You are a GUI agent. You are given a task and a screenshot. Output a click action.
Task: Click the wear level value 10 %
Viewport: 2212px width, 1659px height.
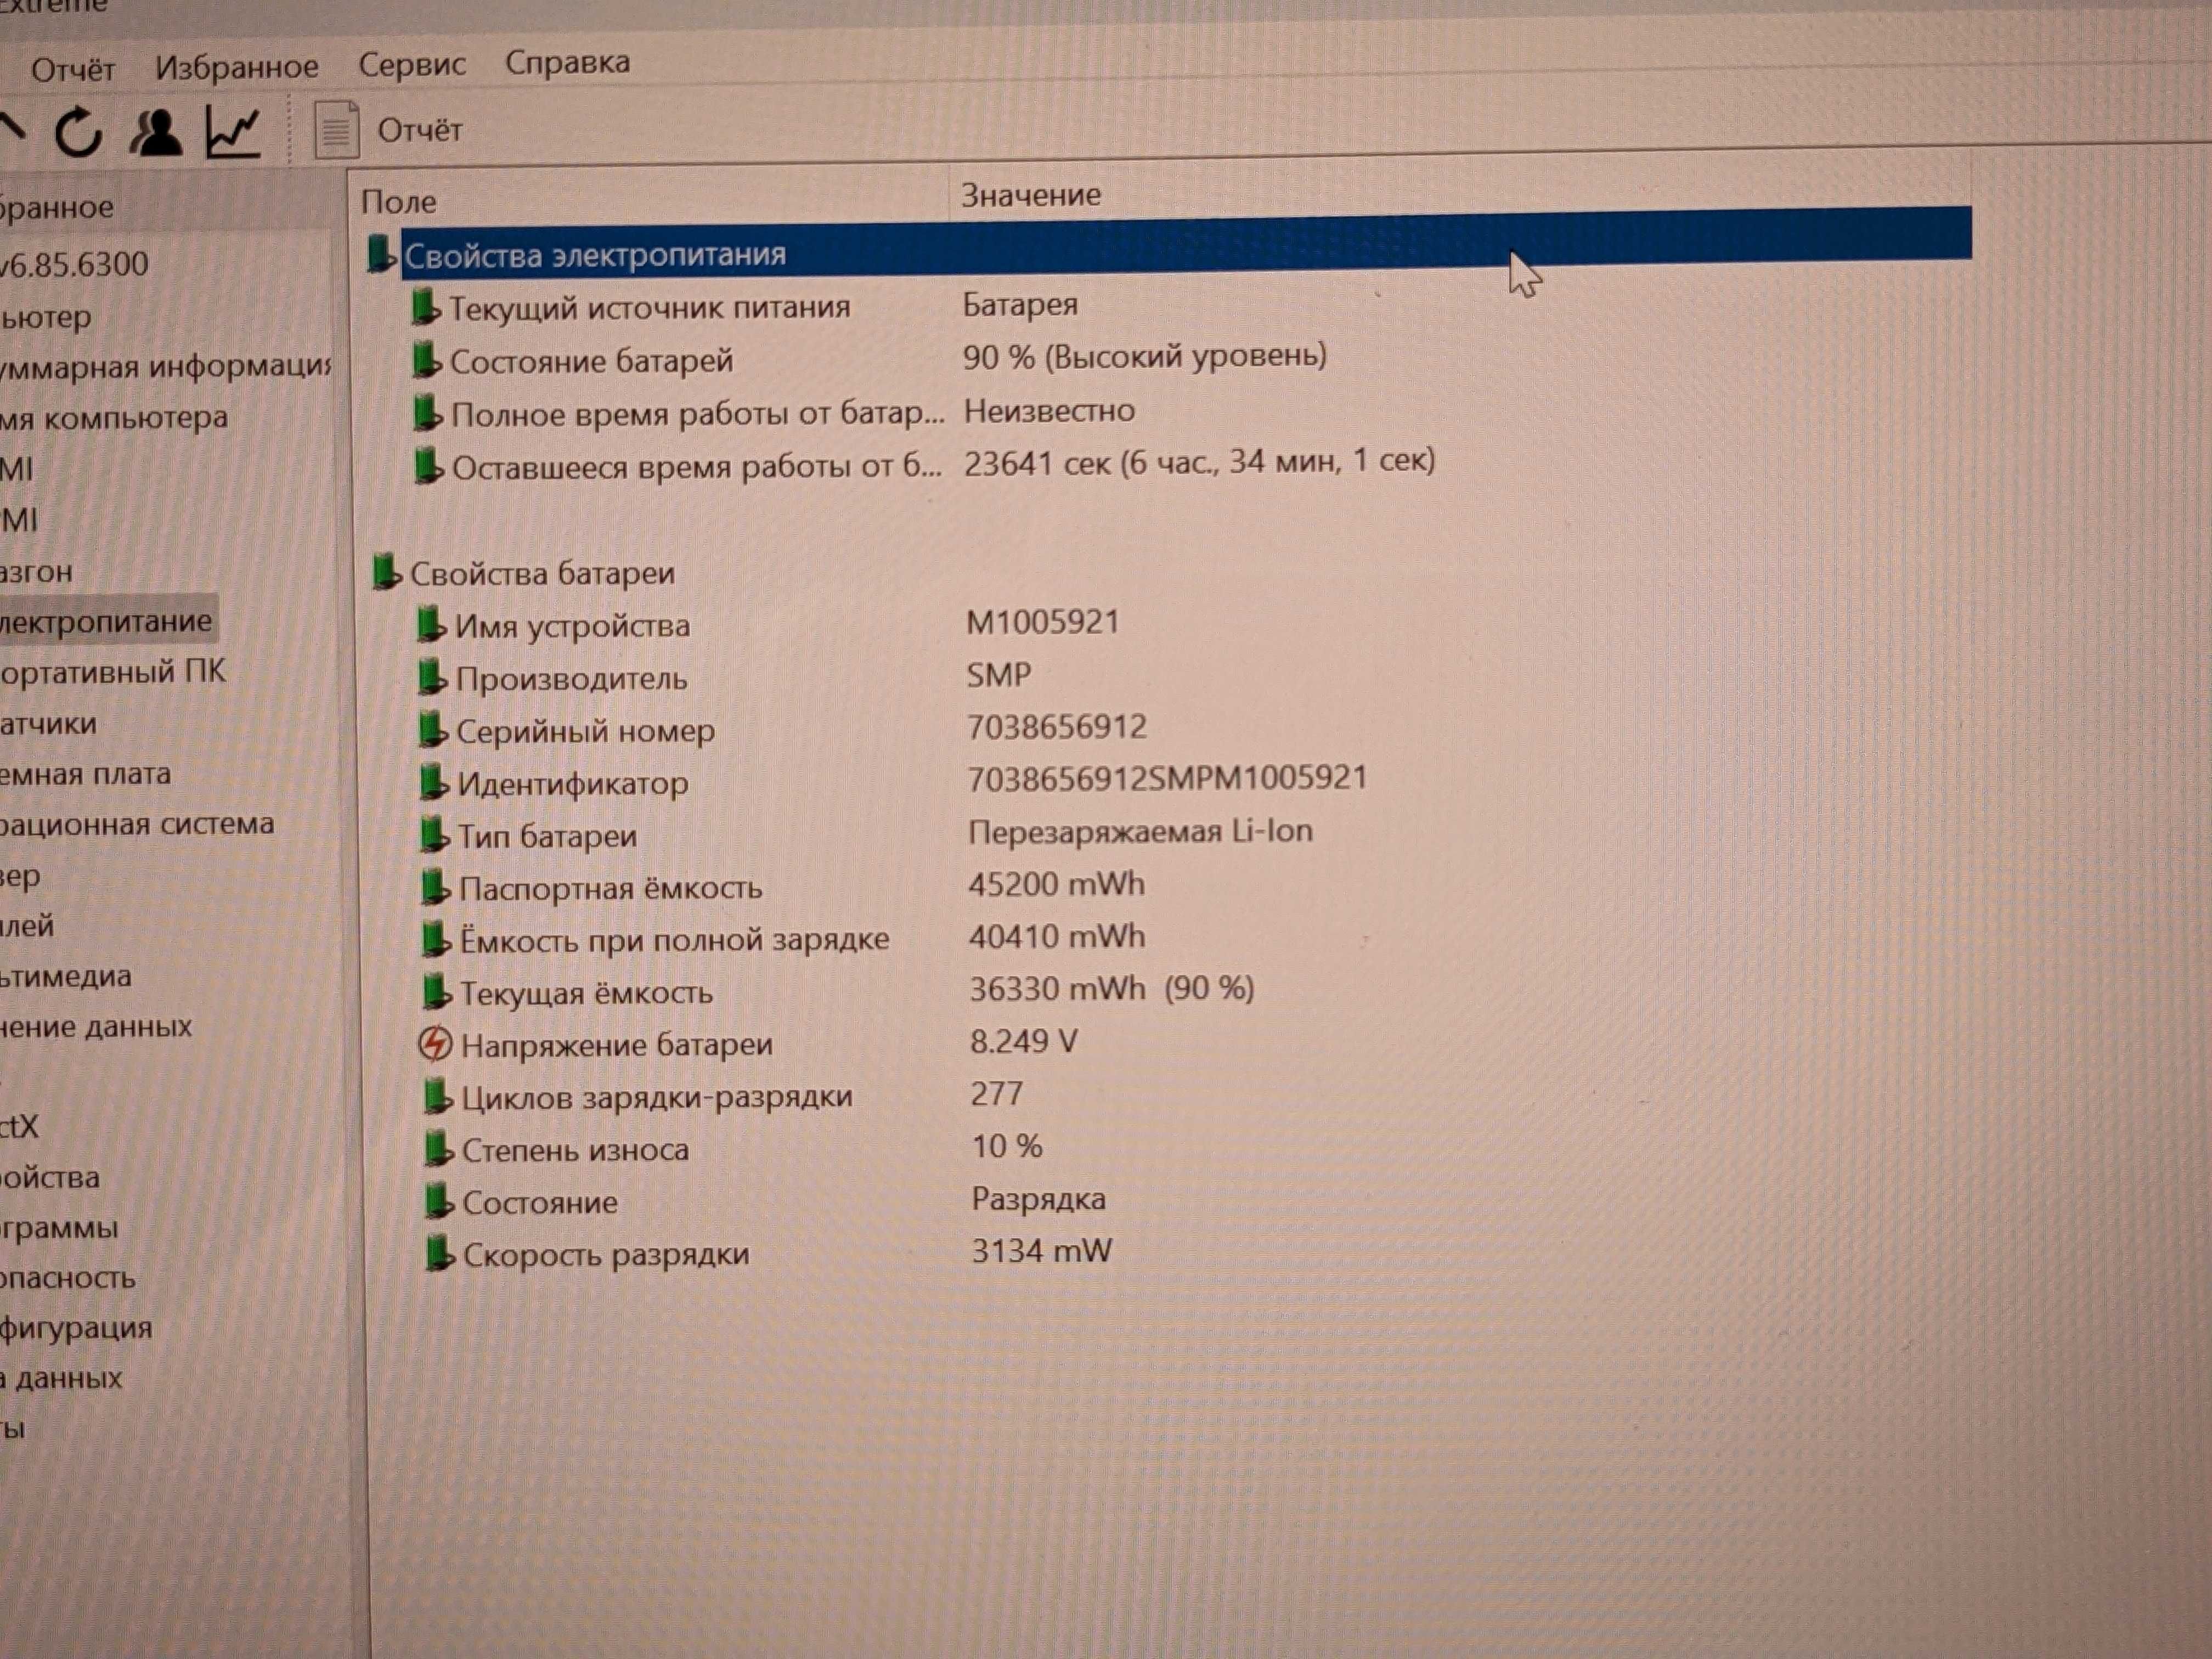click(1007, 1146)
